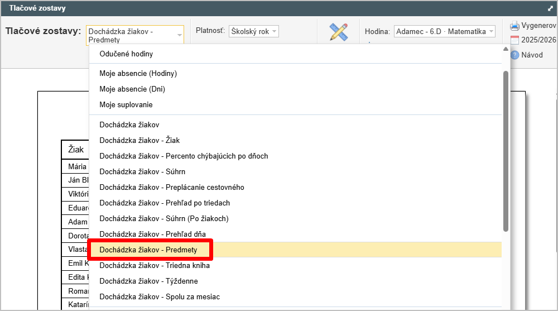Select Dochádzka žiakov - Preplácanie cestovného
The height and width of the screenshot is (311, 558).
click(x=172, y=187)
